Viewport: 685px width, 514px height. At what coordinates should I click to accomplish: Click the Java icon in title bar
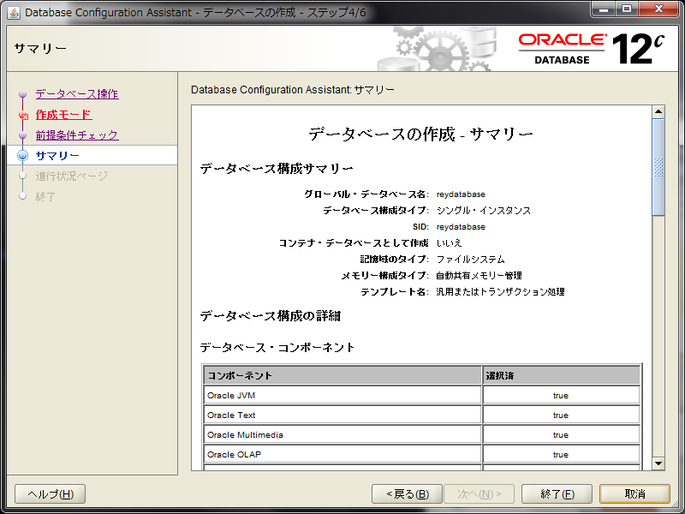14,13
